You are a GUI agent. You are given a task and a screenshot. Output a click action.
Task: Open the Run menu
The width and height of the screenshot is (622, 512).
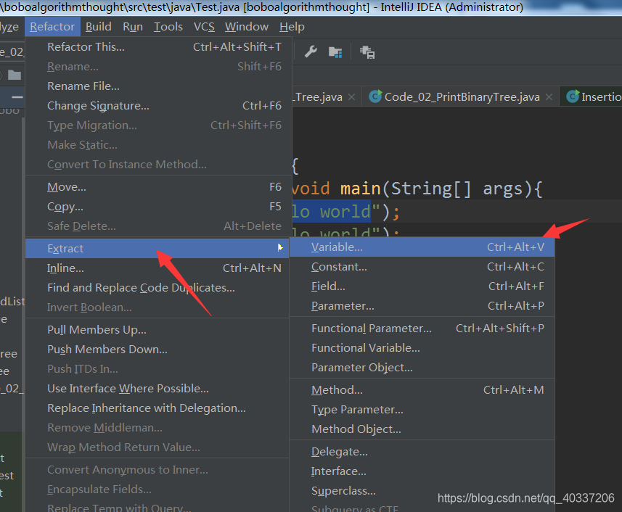pos(133,27)
